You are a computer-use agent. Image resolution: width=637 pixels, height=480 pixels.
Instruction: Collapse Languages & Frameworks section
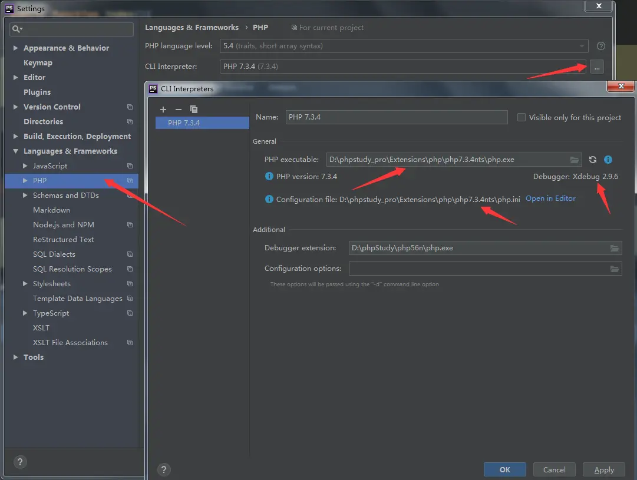tap(15, 151)
